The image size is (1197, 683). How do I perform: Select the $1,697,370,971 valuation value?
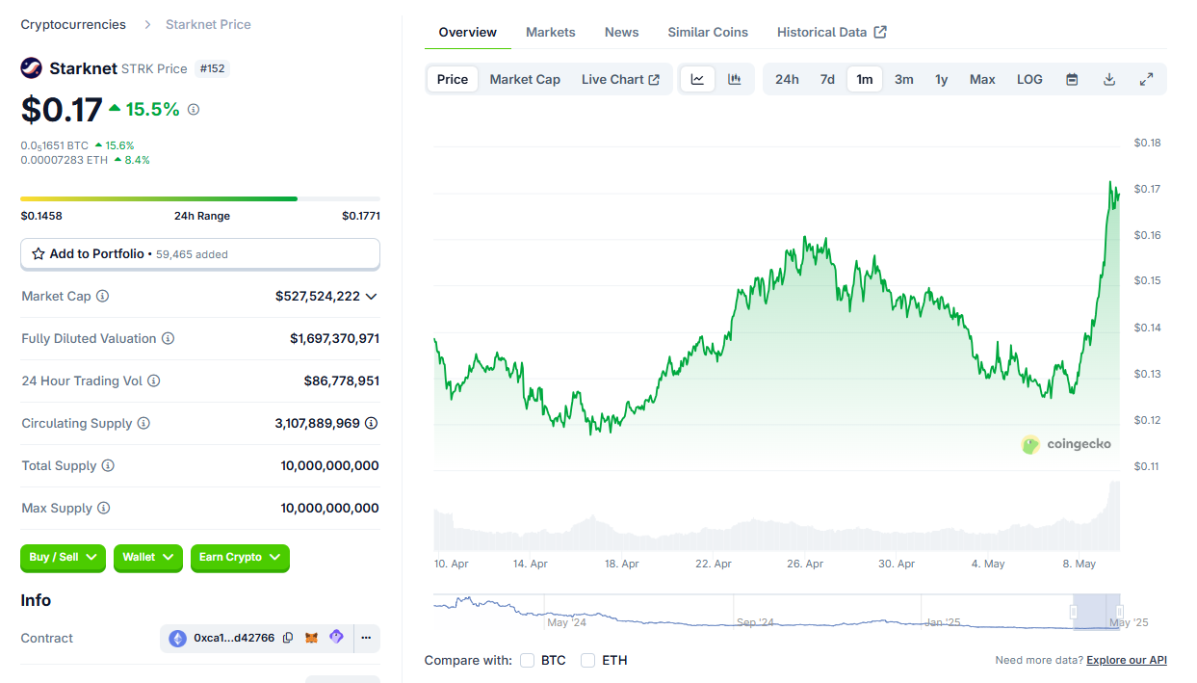click(334, 339)
